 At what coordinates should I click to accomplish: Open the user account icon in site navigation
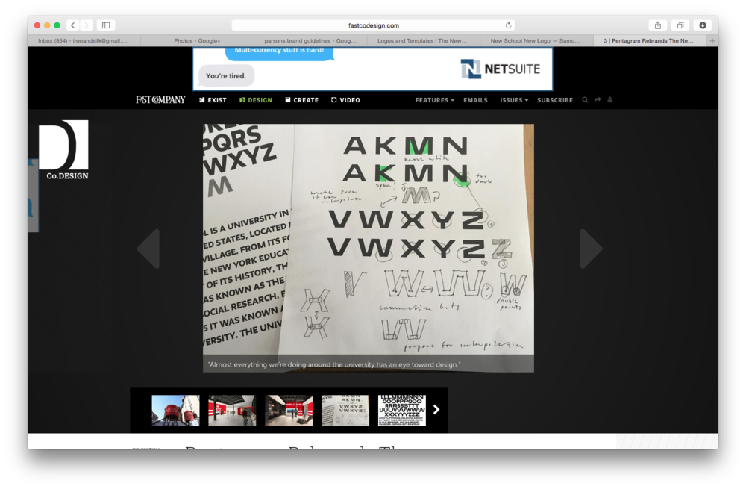[x=610, y=100]
